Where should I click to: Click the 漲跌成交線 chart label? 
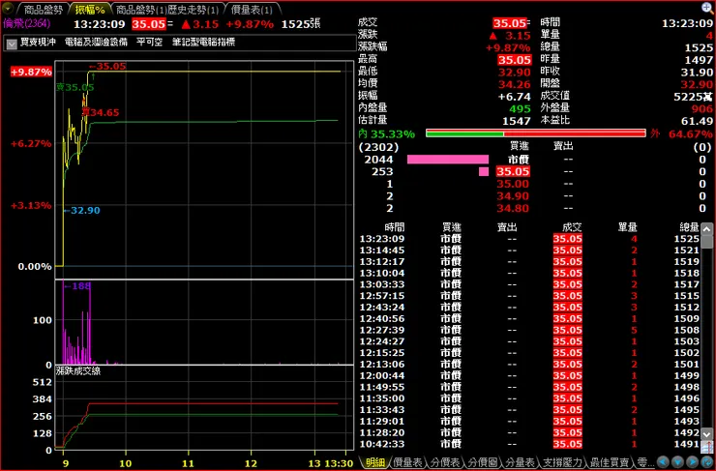point(78,371)
